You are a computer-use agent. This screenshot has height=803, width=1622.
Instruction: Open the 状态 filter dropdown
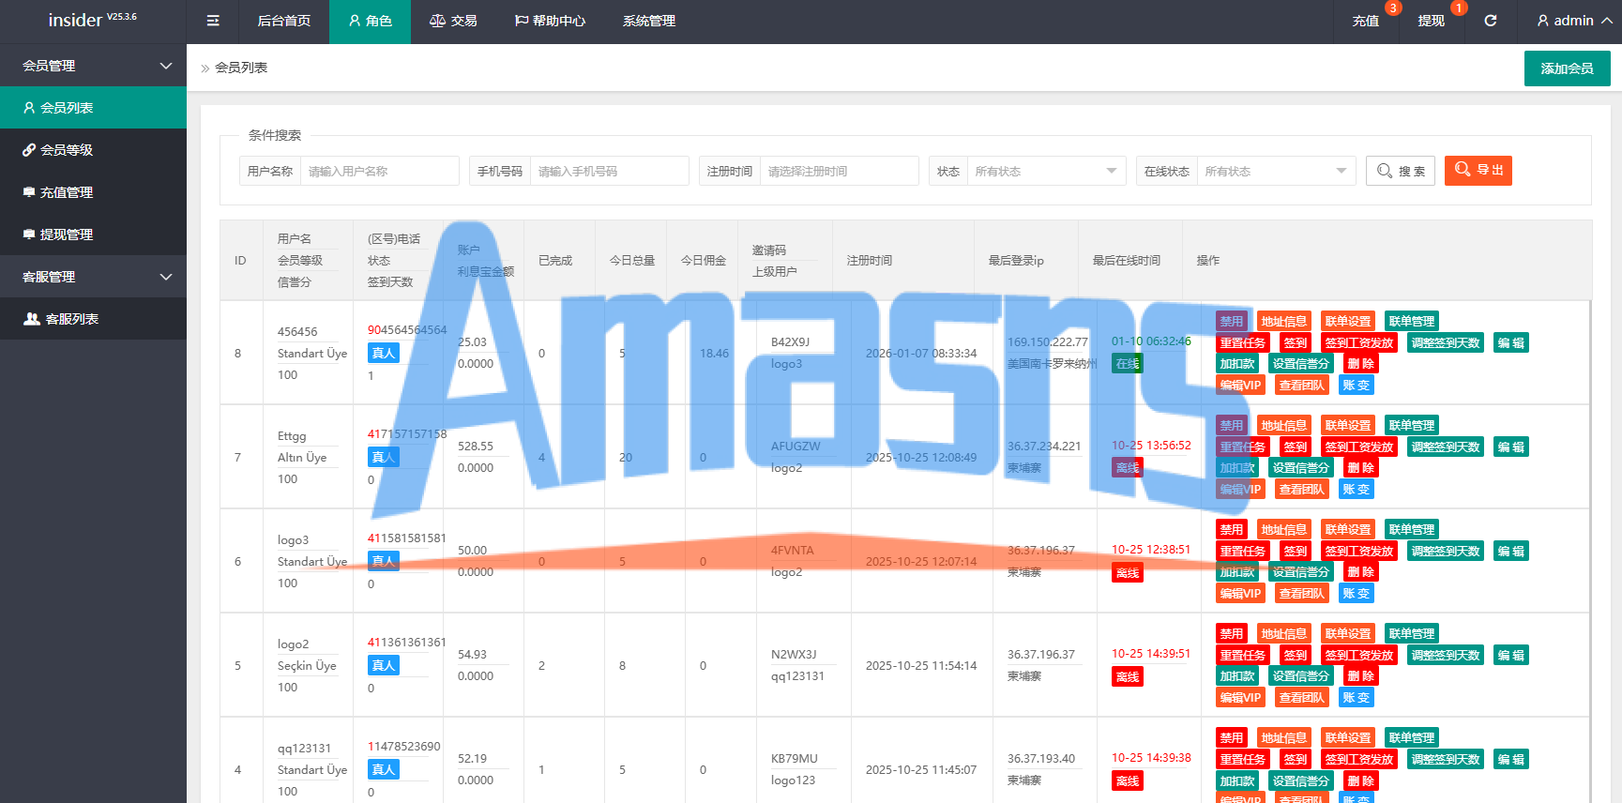pos(1046,171)
